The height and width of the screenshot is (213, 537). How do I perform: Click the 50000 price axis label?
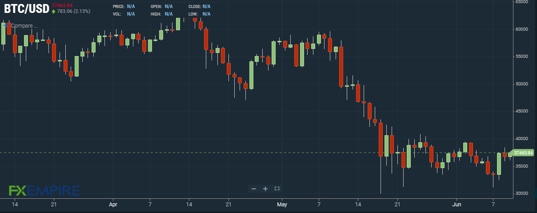[x=521, y=84]
